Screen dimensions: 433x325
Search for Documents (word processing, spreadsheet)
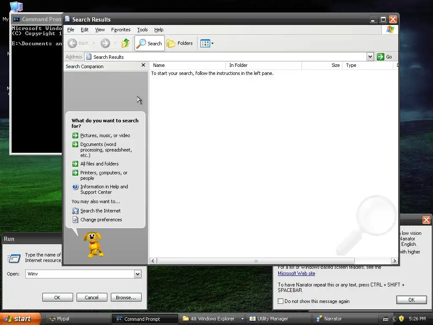click(x=106, y=150)
